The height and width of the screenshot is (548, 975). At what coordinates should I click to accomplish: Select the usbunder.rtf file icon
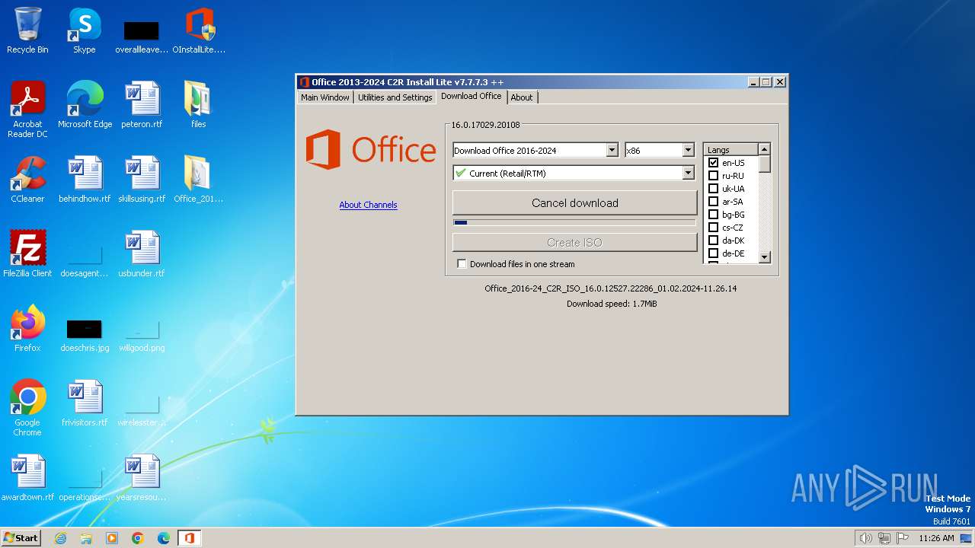point(142,254)
